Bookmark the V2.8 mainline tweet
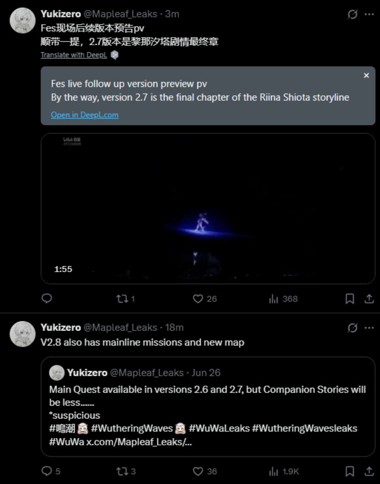Viewport: 380px width, 484px height. (x=350, y=472)
